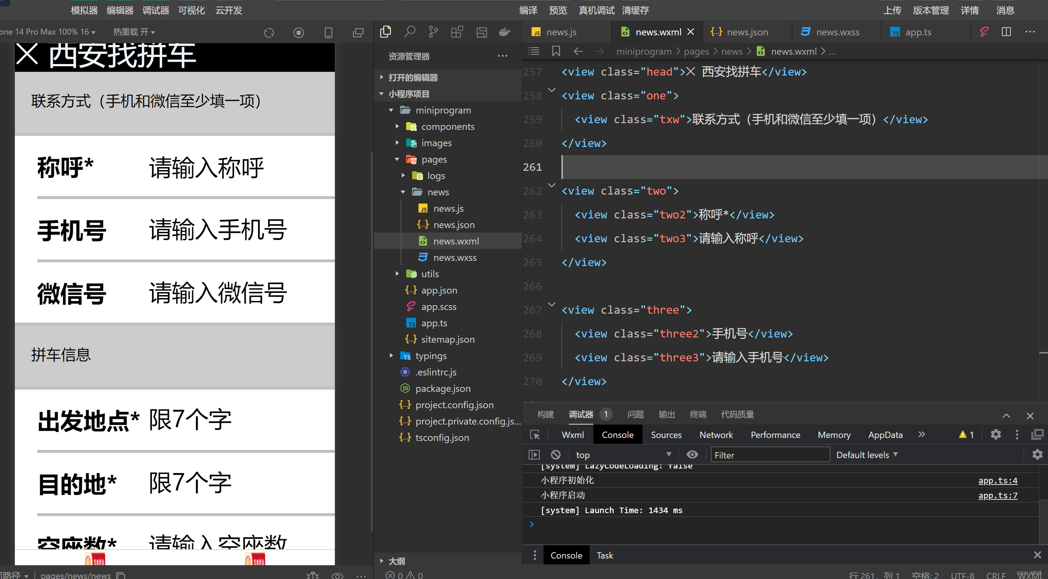This screenshot has width=1048, height=579.
Task: Click the 编译 compile button
Action: 528,10
